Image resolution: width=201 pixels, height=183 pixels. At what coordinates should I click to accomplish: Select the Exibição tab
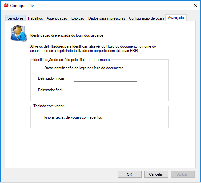(x=78, y=18)
